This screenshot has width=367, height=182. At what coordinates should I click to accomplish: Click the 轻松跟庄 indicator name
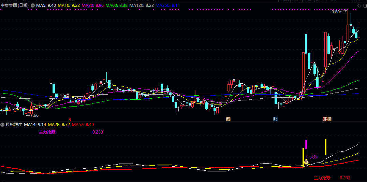14,125
